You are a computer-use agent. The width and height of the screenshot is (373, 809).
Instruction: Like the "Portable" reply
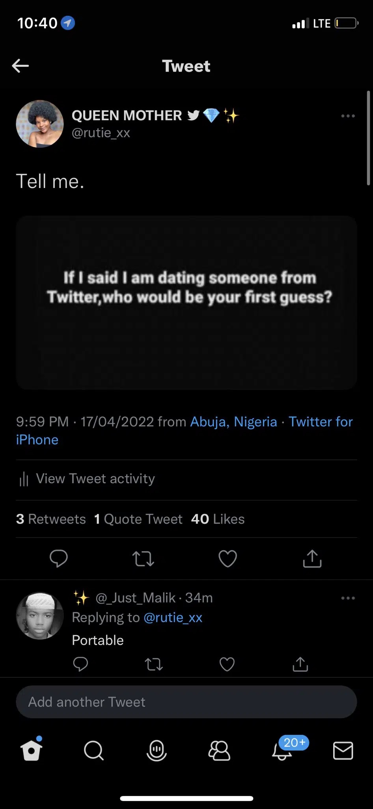pos(227,664)
